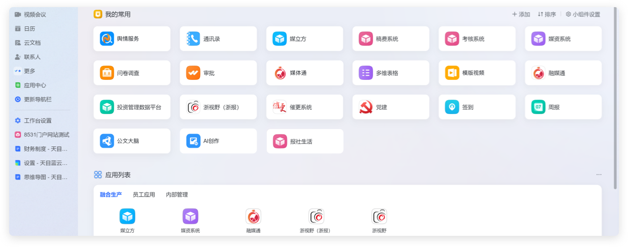
Task: Open the AI创作 app
Action: pos(194,141)
